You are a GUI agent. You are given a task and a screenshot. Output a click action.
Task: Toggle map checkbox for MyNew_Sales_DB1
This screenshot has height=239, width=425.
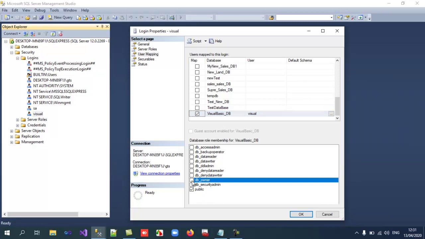click(197, 66)
